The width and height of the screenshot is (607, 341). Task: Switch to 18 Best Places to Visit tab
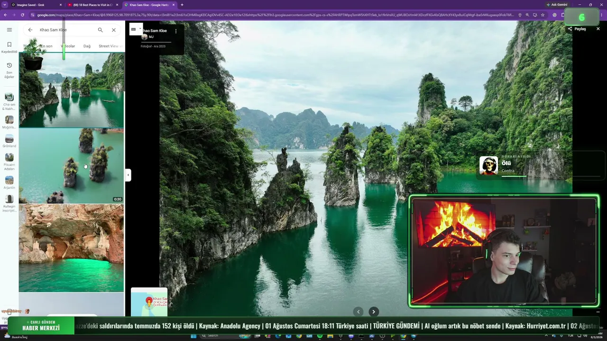click(92, 5)
